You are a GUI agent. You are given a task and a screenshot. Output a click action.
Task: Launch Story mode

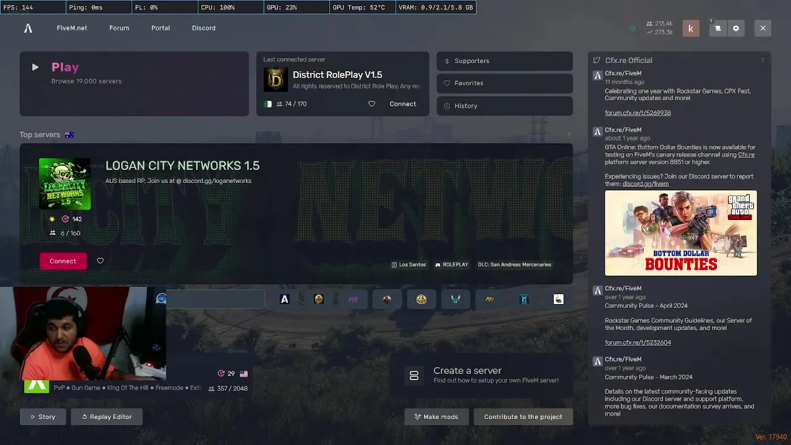pyautogui.click(x=43, y=417)
